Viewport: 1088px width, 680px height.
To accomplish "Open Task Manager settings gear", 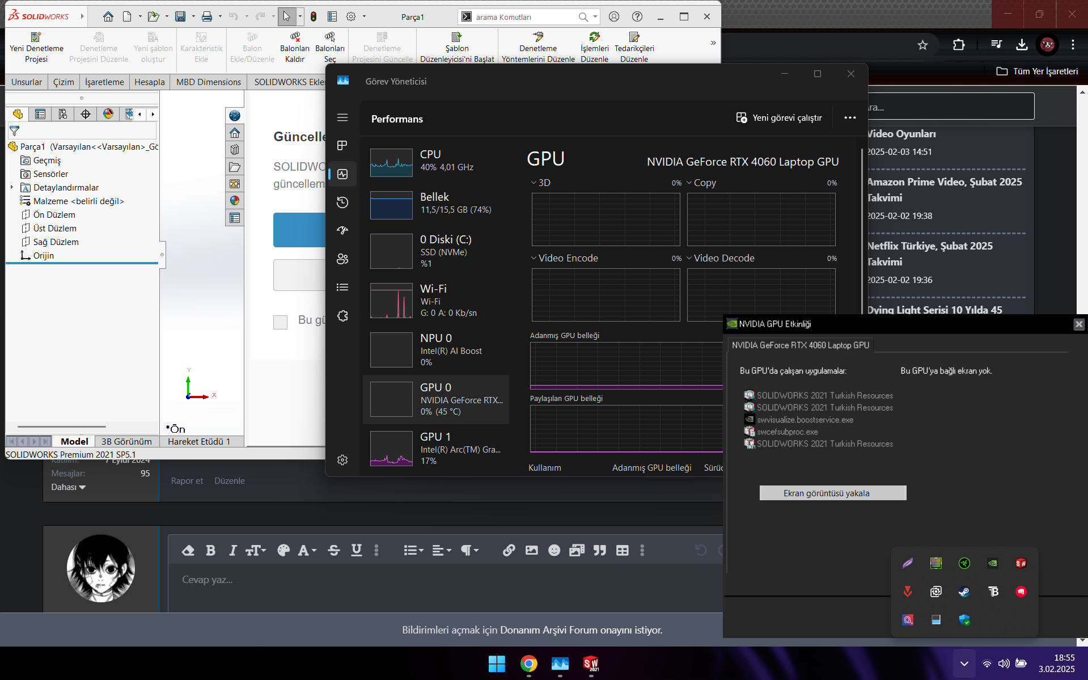I will tap(342, 460).
